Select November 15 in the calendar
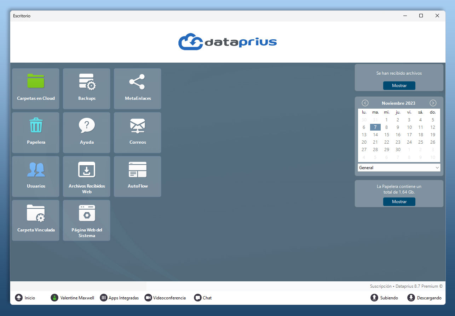The image size is (455, 316). pos(387,135)
